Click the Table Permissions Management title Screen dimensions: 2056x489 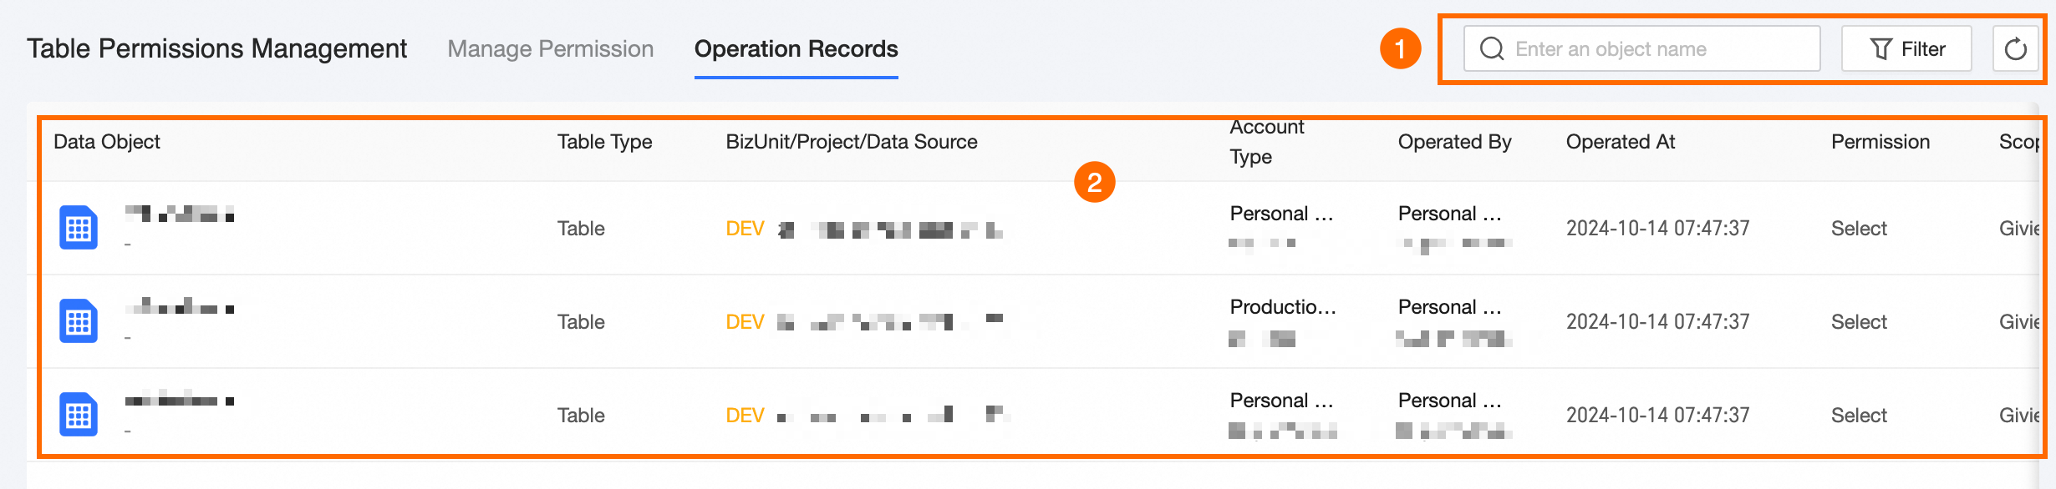tap(216, 49)
